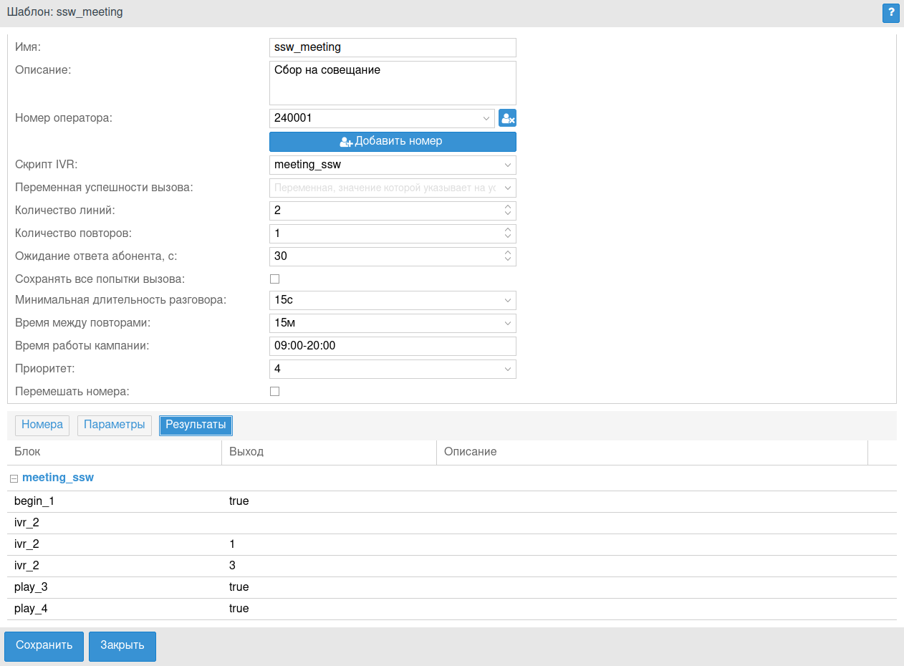The image size is (904, 666).
Task: Click the campaign working time field
Action: coord(393,346)
